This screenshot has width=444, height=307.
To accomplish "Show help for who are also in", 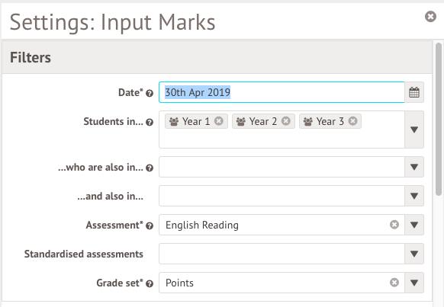I will (x=150, y=168).
